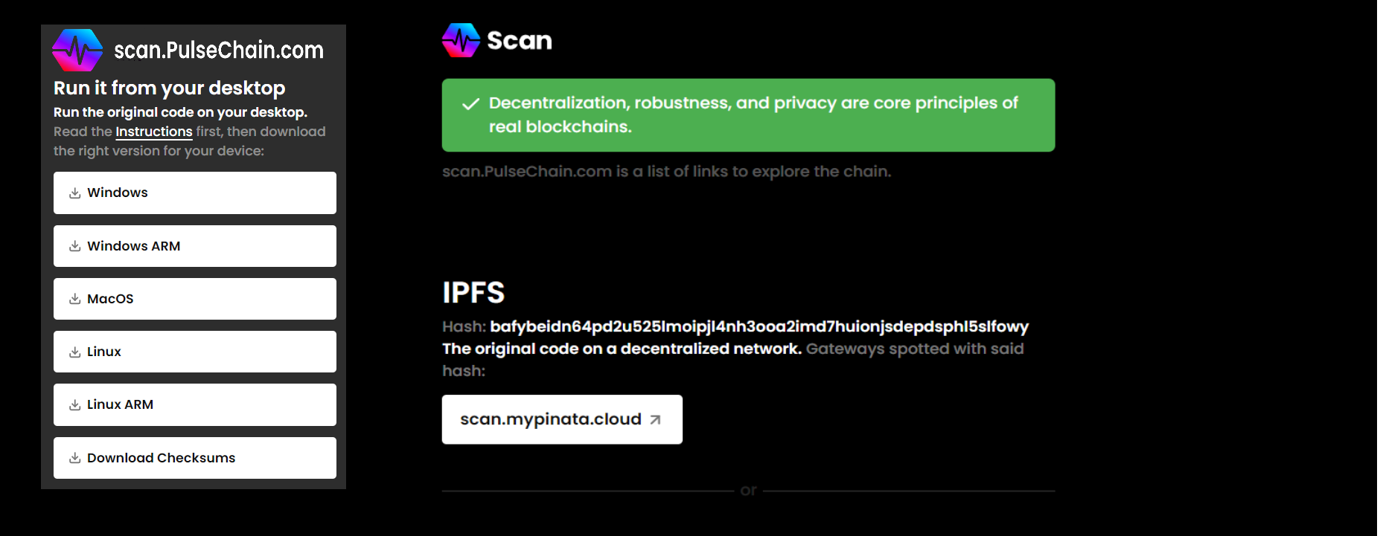
Task: Download the Windows ARM version
Action: (195, 246)
